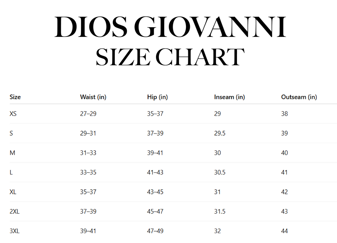Click the DIOS GIOVANNI title text
The width and height of the screenshot is (337, 243).
point(170,27)
